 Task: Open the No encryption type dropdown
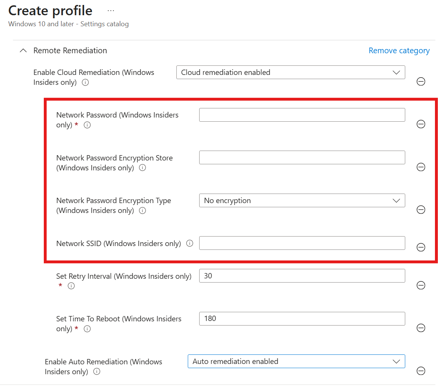(302, 200)
